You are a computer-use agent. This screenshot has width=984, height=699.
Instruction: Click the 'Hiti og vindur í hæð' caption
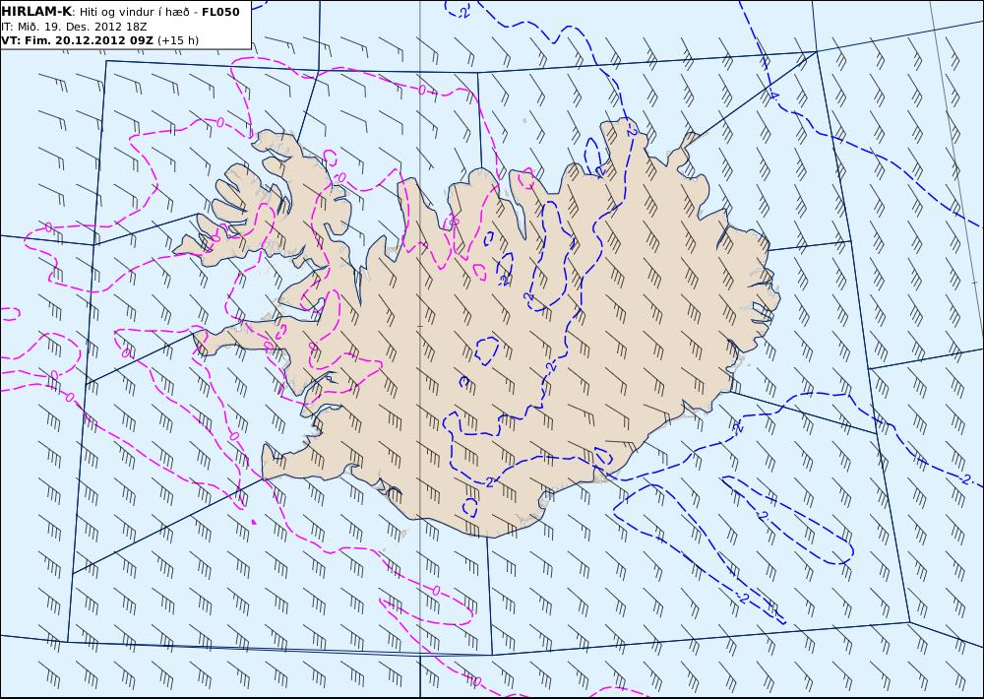134,12
